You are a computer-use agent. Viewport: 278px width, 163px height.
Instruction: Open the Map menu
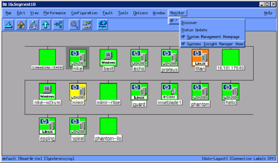pos(8,13)
